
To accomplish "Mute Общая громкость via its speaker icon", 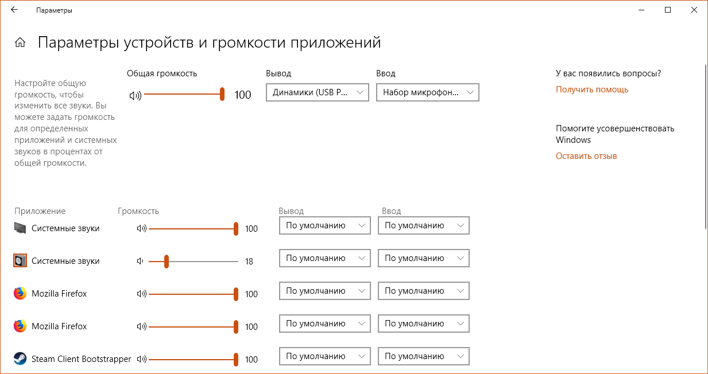I will pos(135,94).
